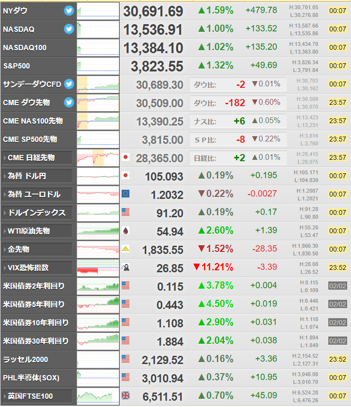This screenshot has width=351, height=407.
Task: Open the NYダウ mini chart thumbnail
Action: point(98,11)
